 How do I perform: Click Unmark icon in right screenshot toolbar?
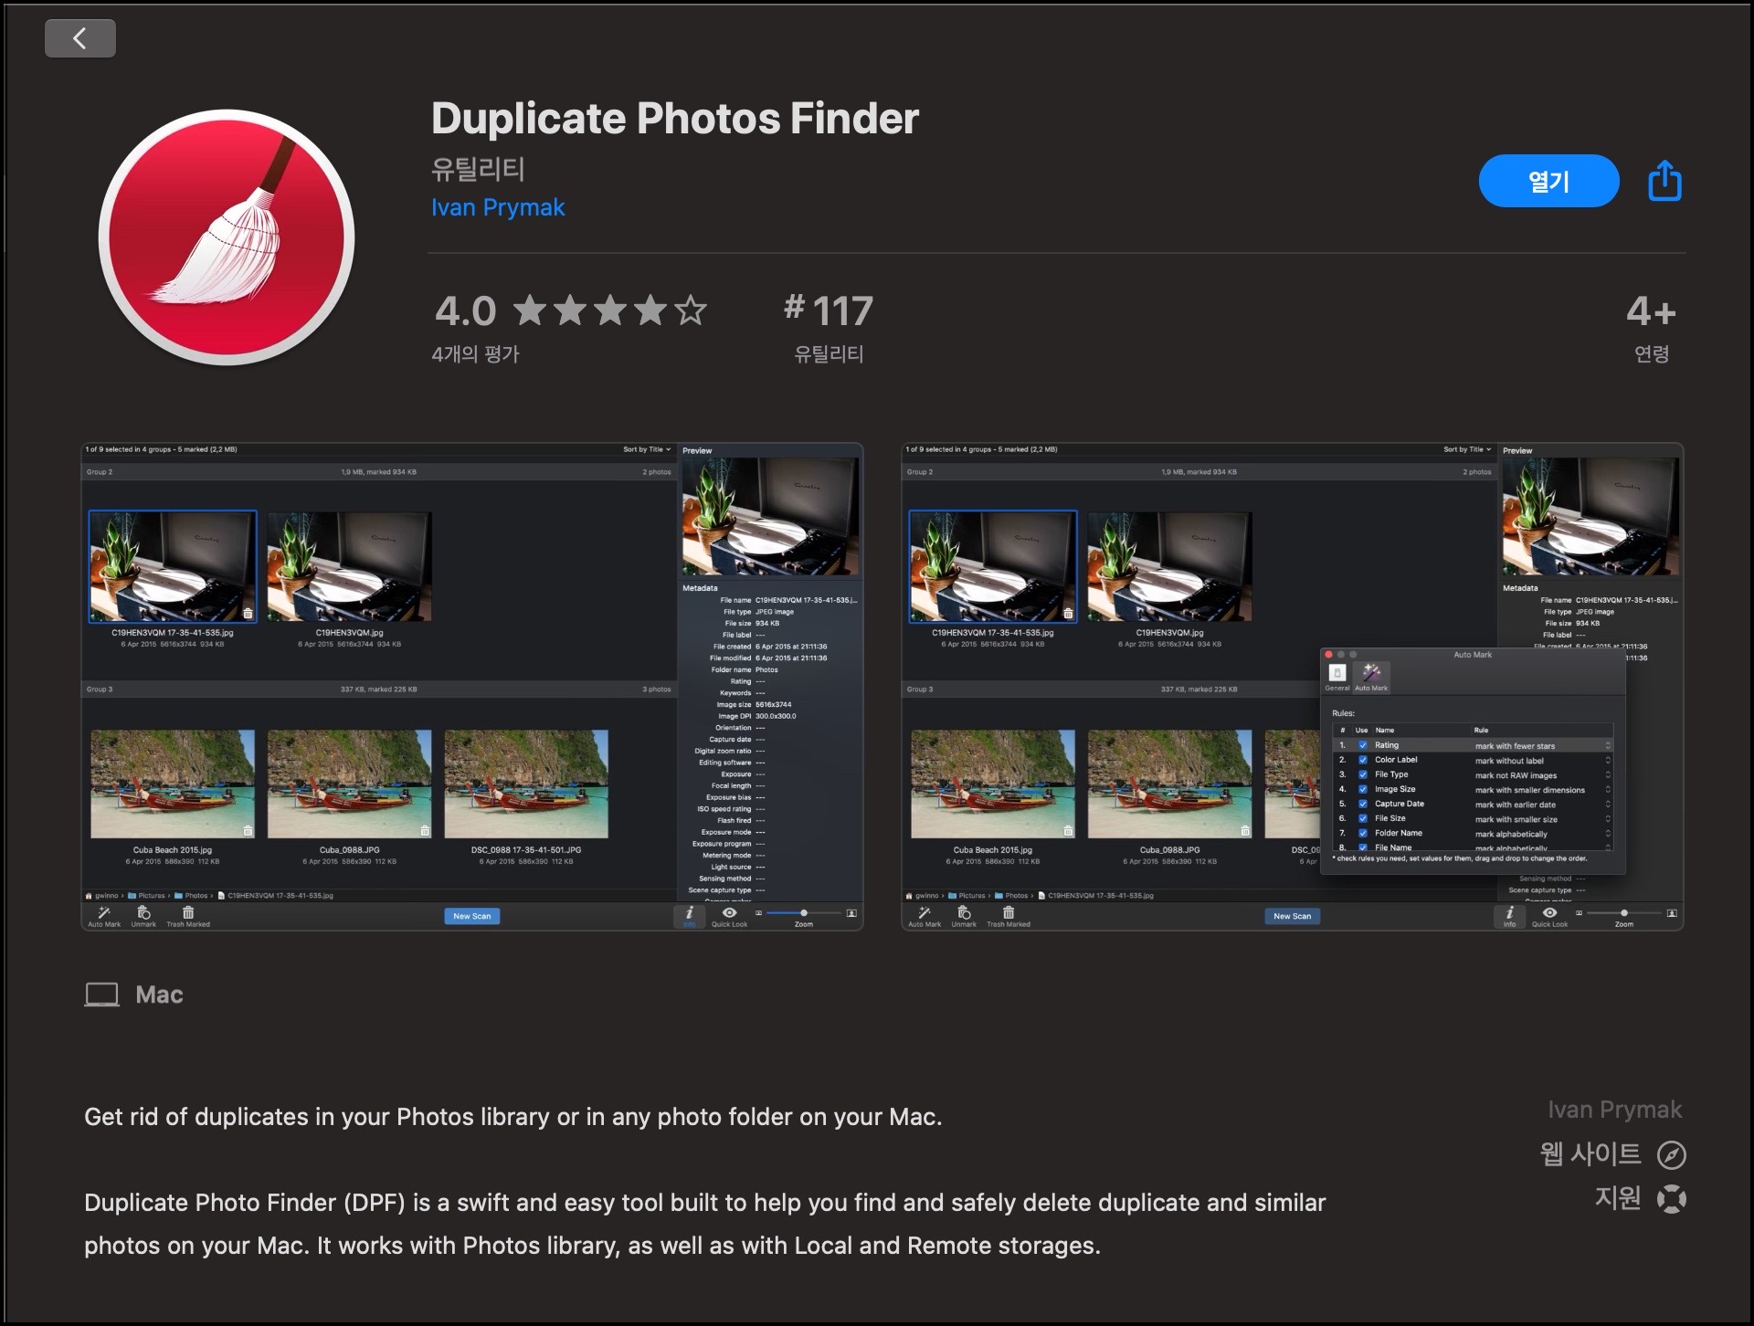964,913
